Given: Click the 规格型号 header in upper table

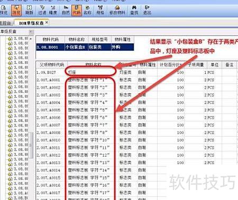Looking at the screenshot, I should pyautogui.click(x=99, y=40).
